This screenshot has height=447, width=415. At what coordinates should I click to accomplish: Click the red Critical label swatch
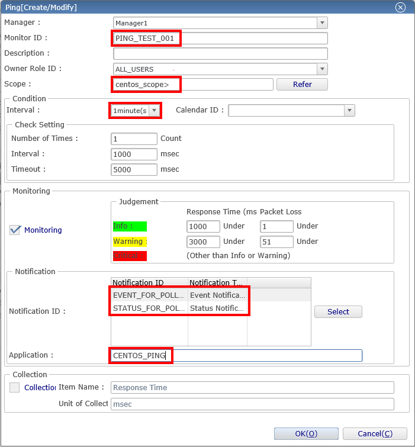(x=130, y=256)
